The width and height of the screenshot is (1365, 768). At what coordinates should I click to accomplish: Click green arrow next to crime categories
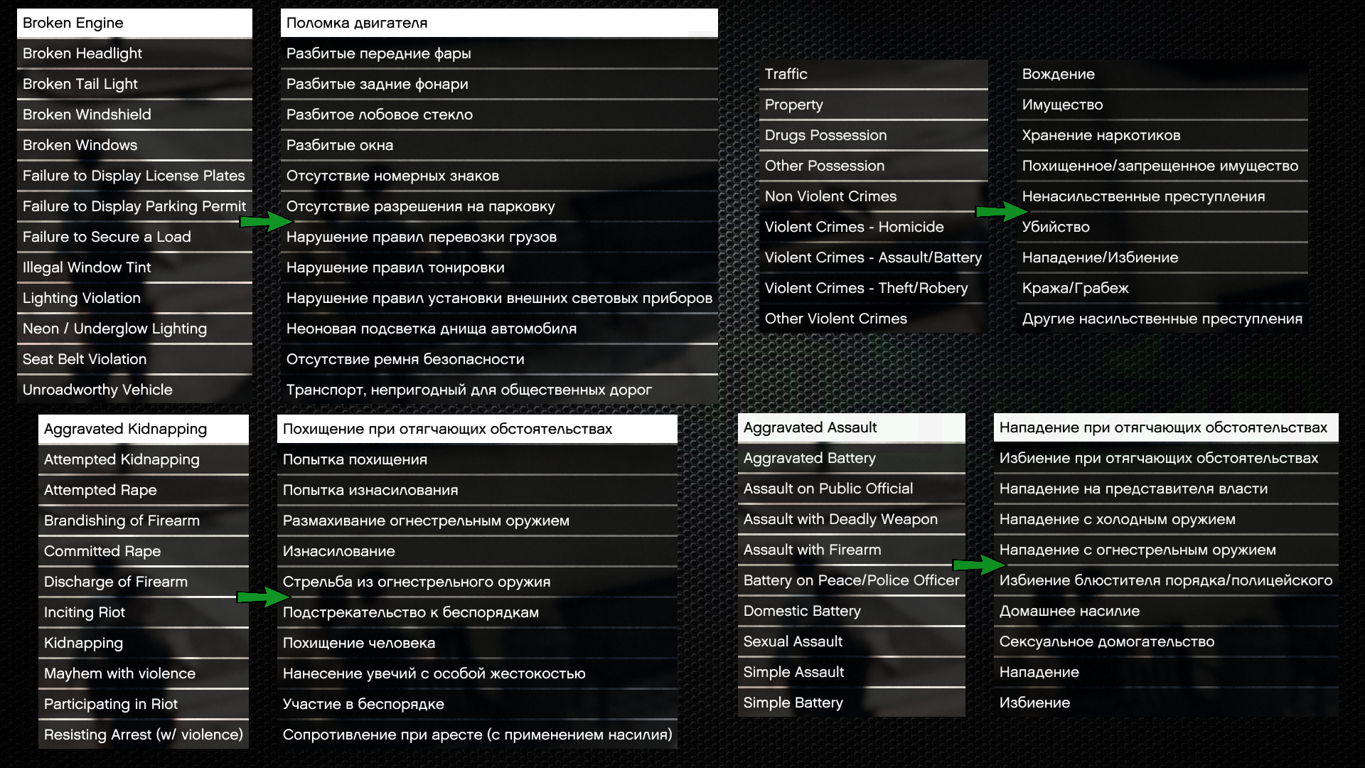click(1001, 211)
